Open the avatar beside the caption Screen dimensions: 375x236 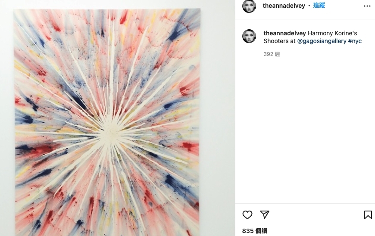[249, 36]
